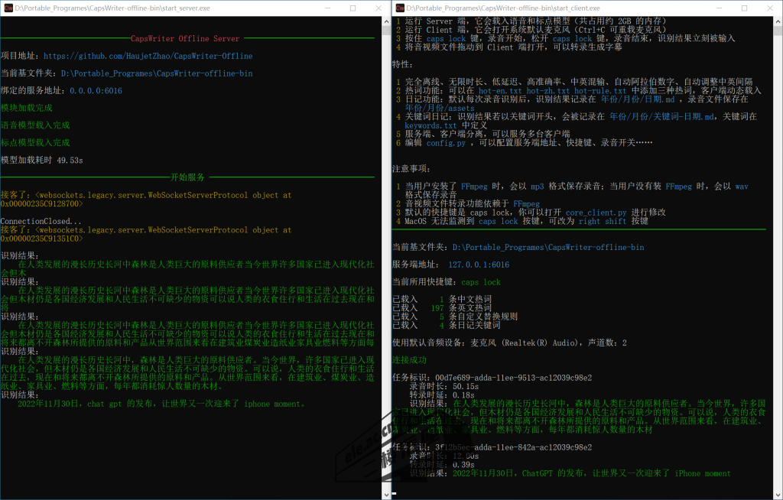Click the 'CapsWriter Offline Server' header text
Viewport: 783px width, 500px height.
tap(185, 38)
